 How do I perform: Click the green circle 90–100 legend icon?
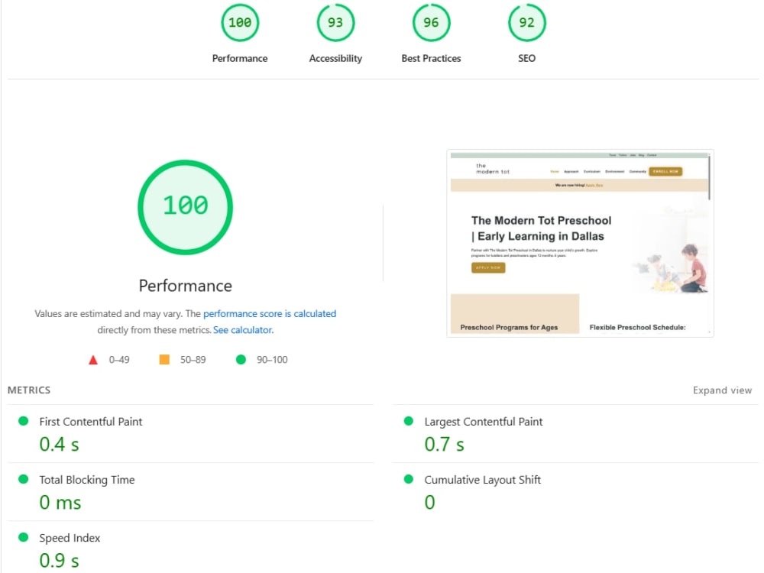241,360
